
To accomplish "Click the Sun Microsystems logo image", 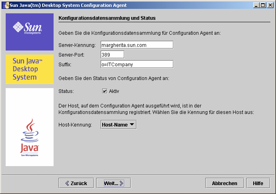I will (30, 32).
